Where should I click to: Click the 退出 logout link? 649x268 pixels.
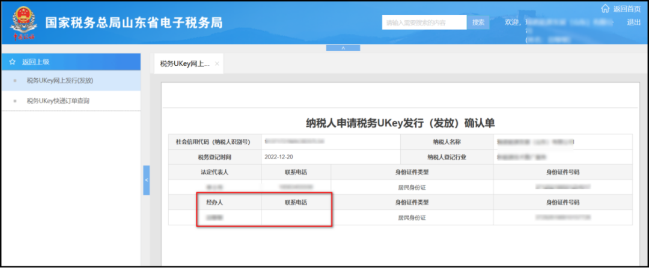click(x=634, y=22)
